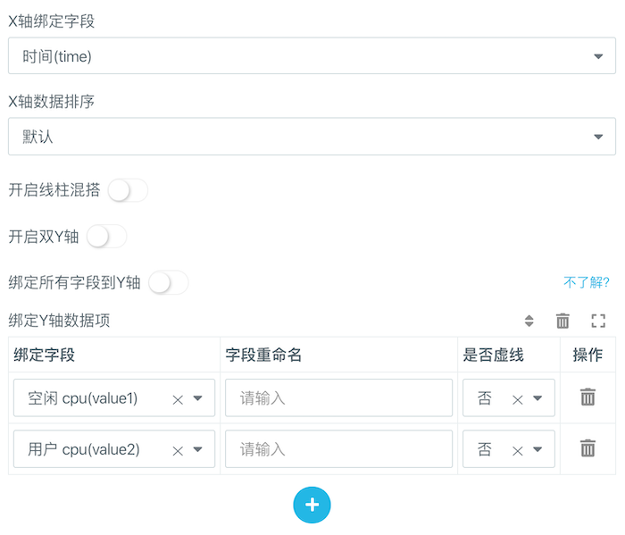The height and width of the screenshot is (535, 625).
Task: Clear dashed-line value in second row
Action: coord(517,450)
